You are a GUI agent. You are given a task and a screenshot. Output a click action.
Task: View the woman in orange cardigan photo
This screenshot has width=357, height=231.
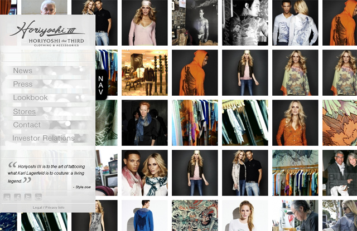point(295,122)
